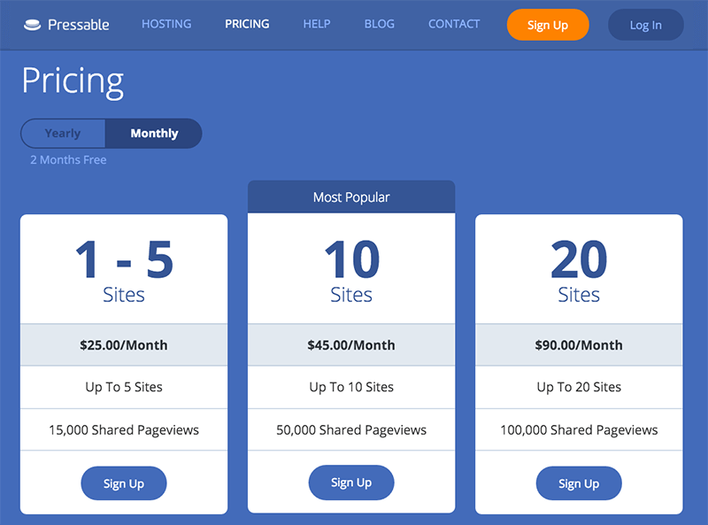Click the Most Popular banner
This screenshot has height=525, width=708.
pos(351,197)
